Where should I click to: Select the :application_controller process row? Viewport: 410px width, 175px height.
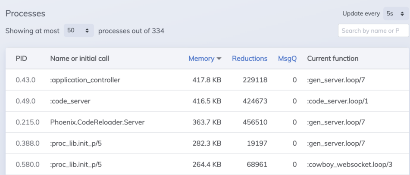click(207, 80)
